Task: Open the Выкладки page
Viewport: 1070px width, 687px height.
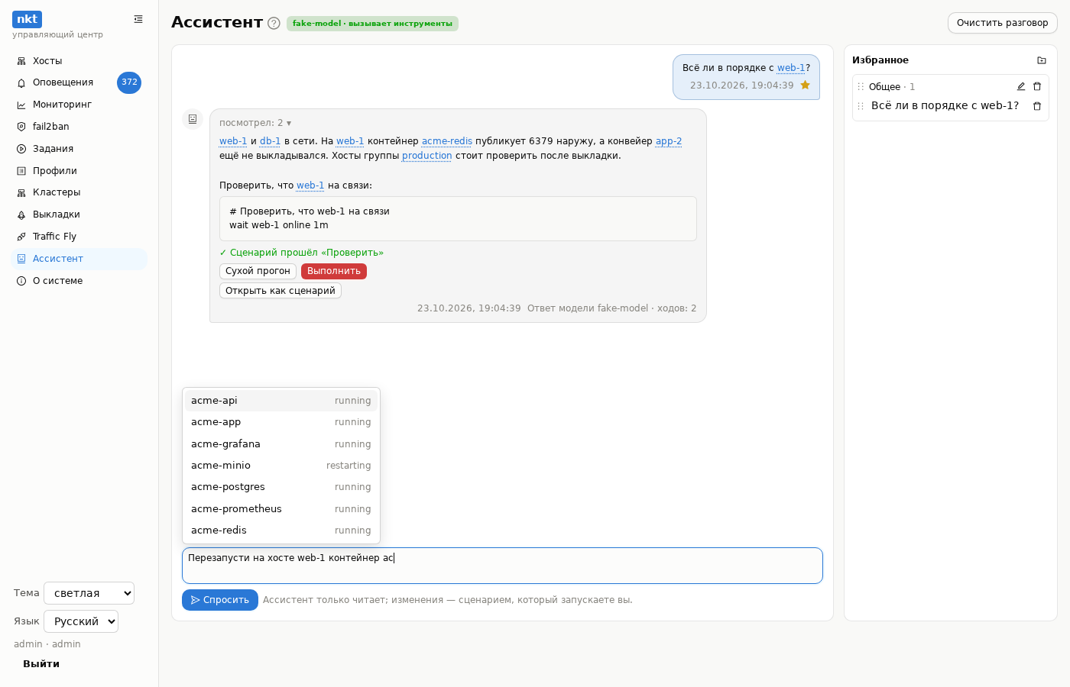Action: click(79, 214)
